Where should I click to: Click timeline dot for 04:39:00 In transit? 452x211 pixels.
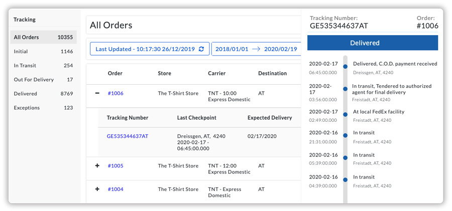pos(345,180)
